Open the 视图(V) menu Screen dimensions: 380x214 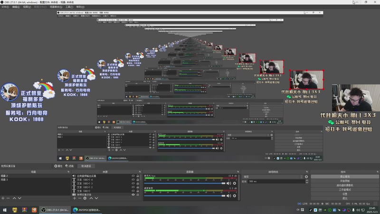(27, 7)
